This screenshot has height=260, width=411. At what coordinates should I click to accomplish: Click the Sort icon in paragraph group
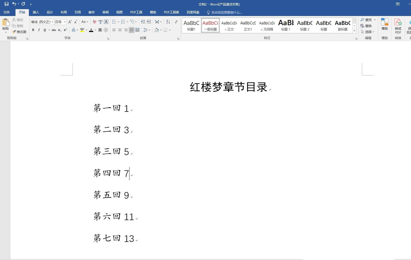[167, 22]
